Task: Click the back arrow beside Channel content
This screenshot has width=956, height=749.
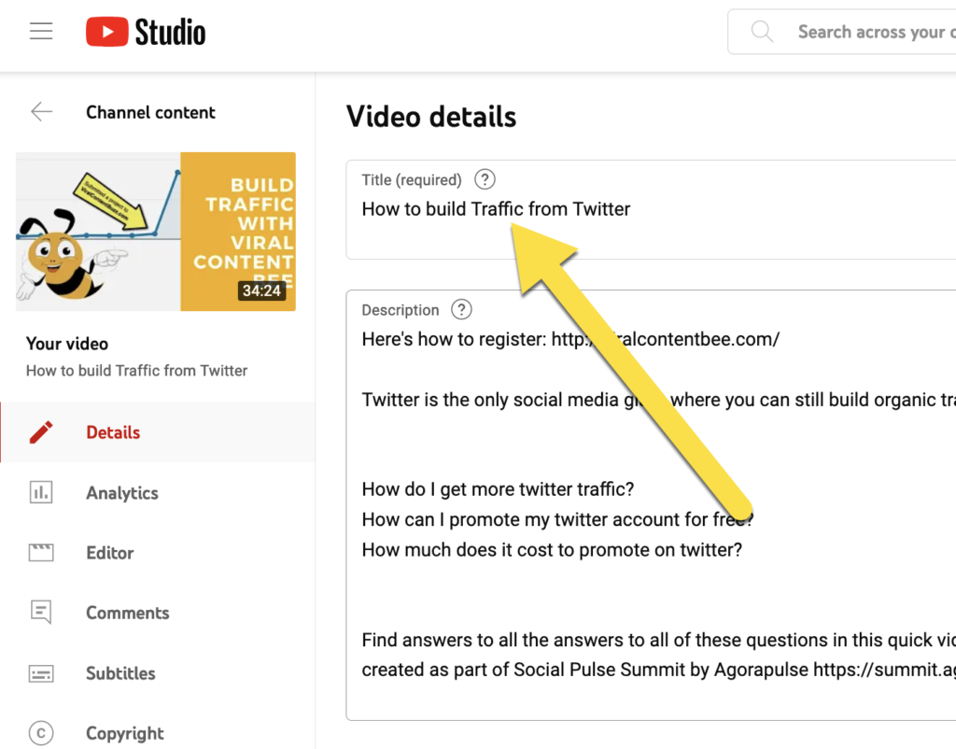Action: [x=41, y=112]
